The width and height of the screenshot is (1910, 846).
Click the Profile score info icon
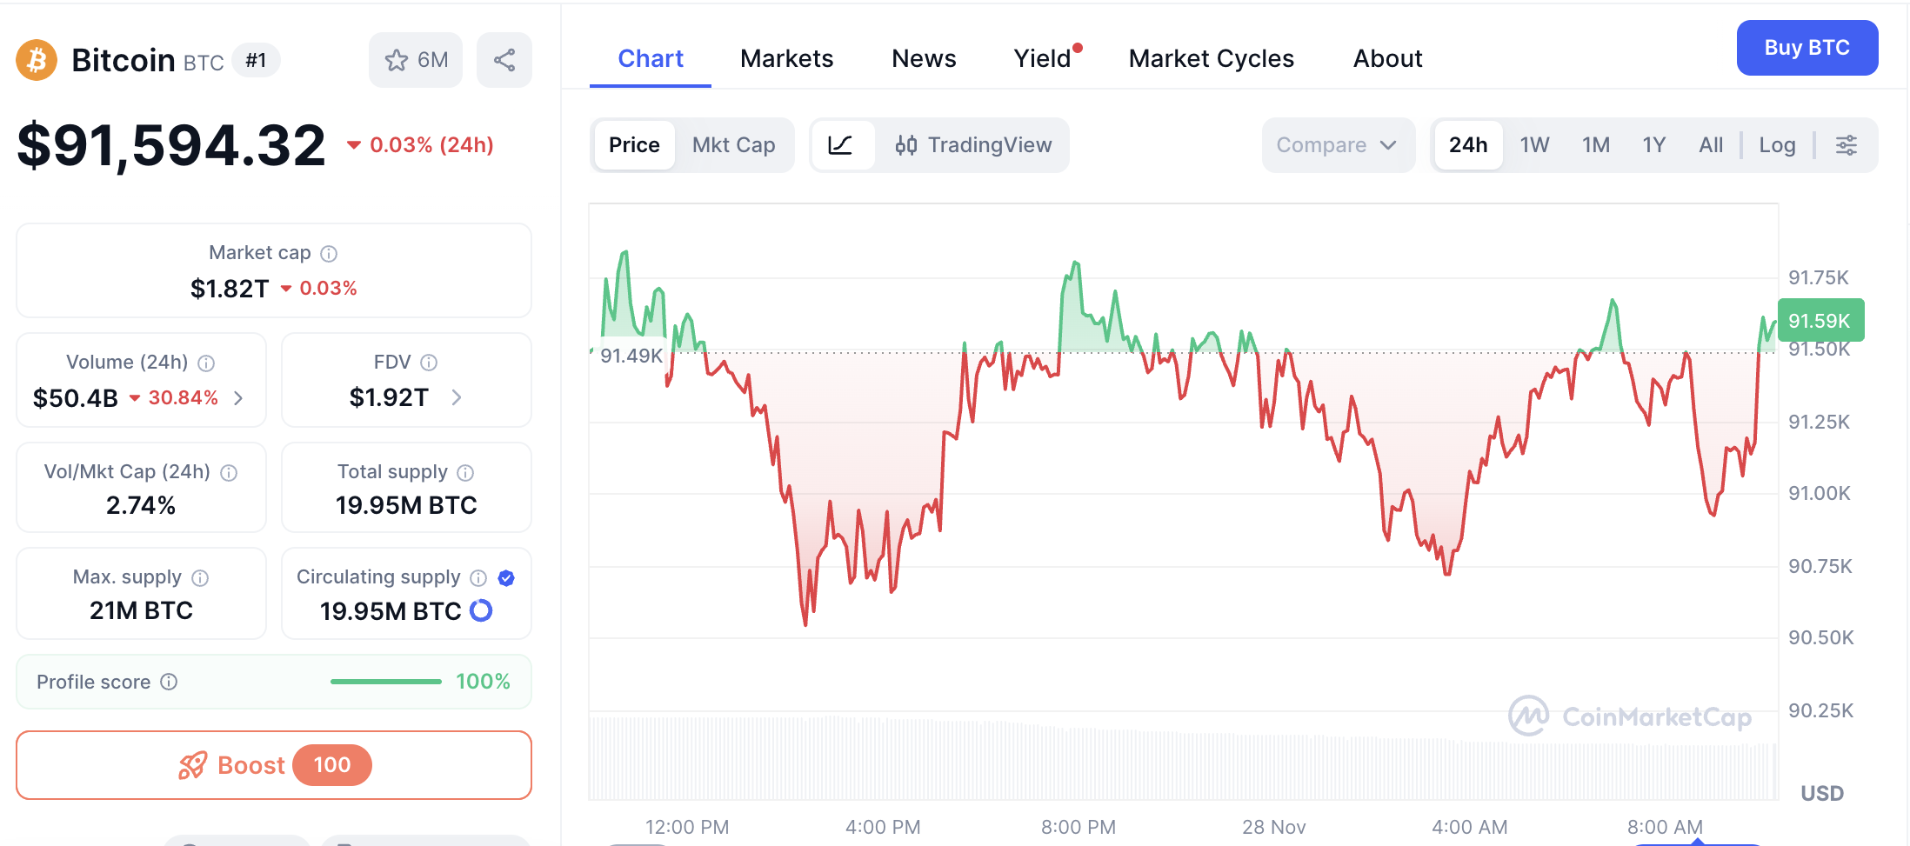[x=170, y=683]
